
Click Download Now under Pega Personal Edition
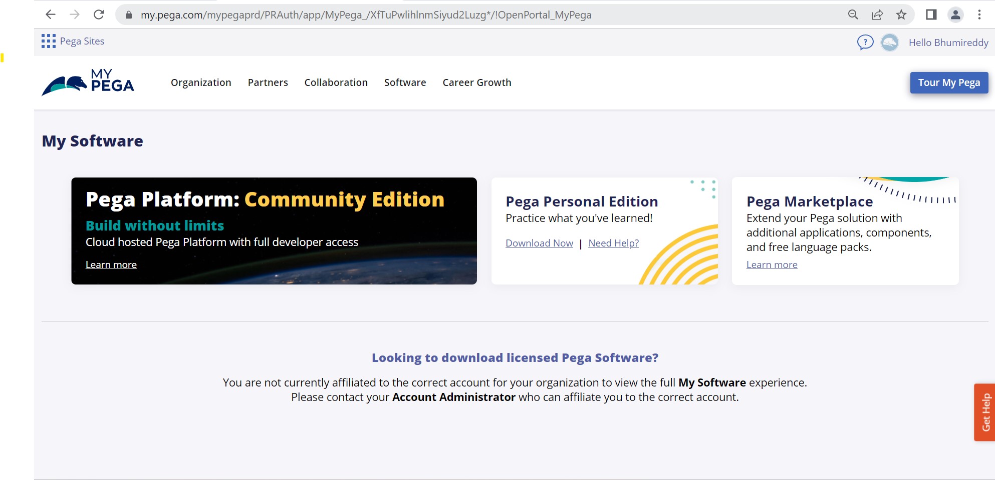539,243
